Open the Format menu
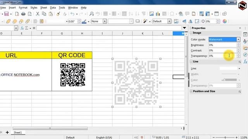Viewport: 248px width, 139px height. point(23,8)
